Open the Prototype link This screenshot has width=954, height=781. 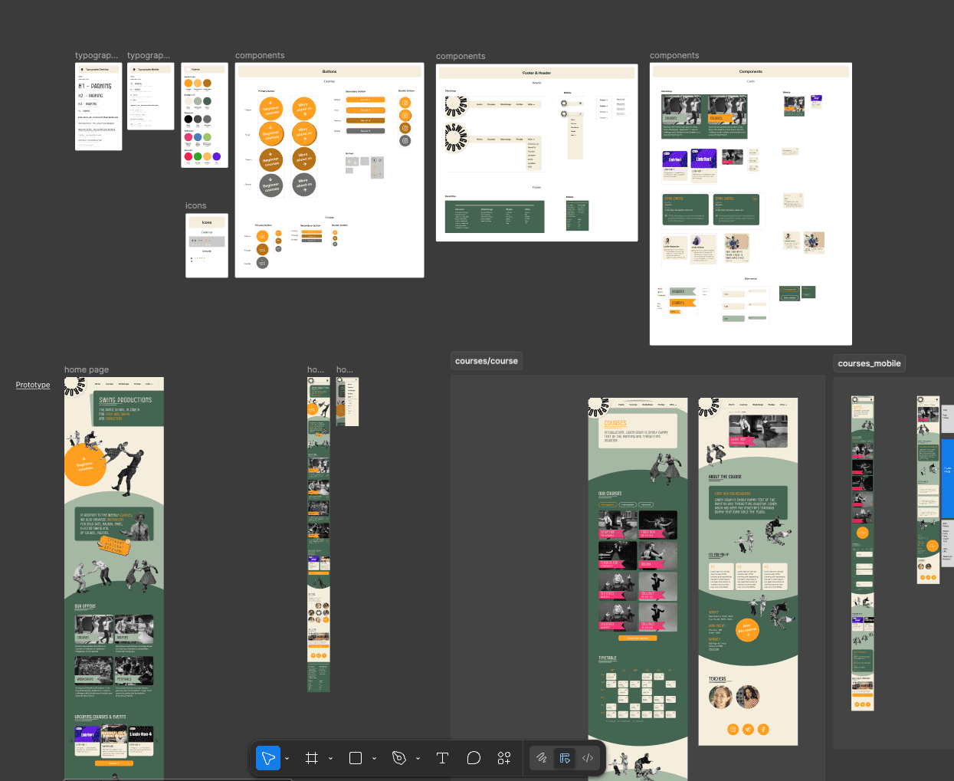point(32,384)
